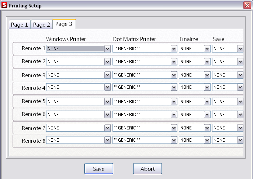Switch to the Page 2 tab
The image size is (253, 179).
click(x=42, y=25)
